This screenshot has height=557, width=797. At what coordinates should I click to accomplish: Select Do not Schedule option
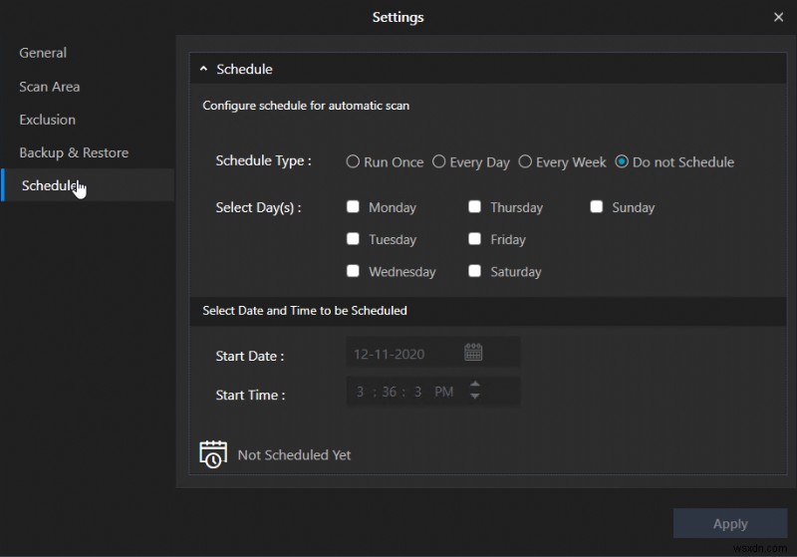coord(622,161)
